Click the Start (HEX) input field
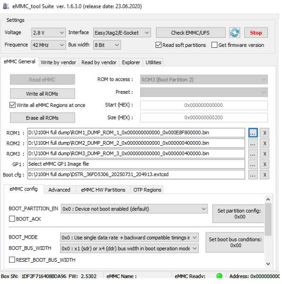This screenshot has width=282, height=284. (x=204, y=105)
